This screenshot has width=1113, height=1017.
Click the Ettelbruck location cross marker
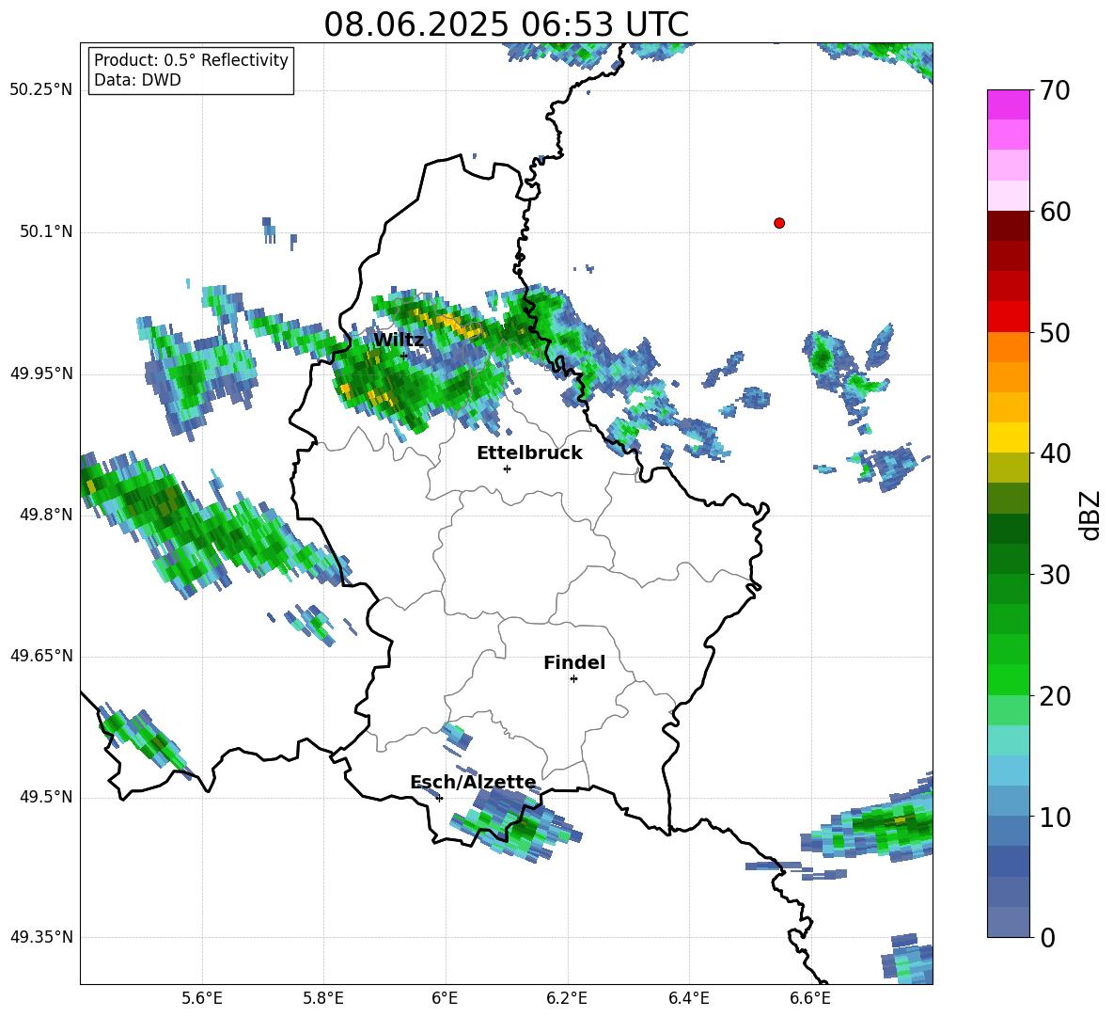coord(507,469)
